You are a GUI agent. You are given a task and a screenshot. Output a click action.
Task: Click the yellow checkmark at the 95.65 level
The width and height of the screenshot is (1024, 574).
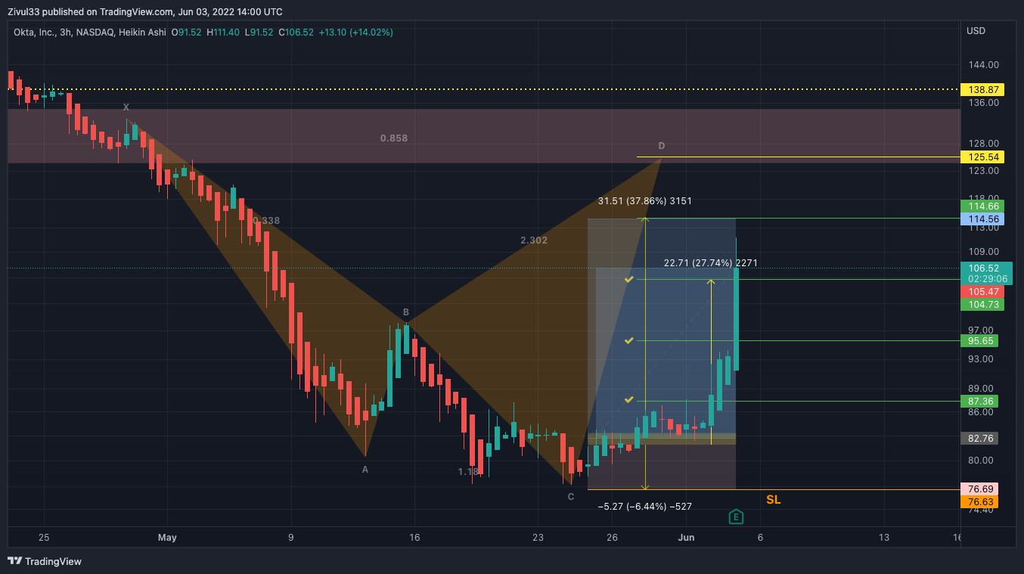point(628,340)
